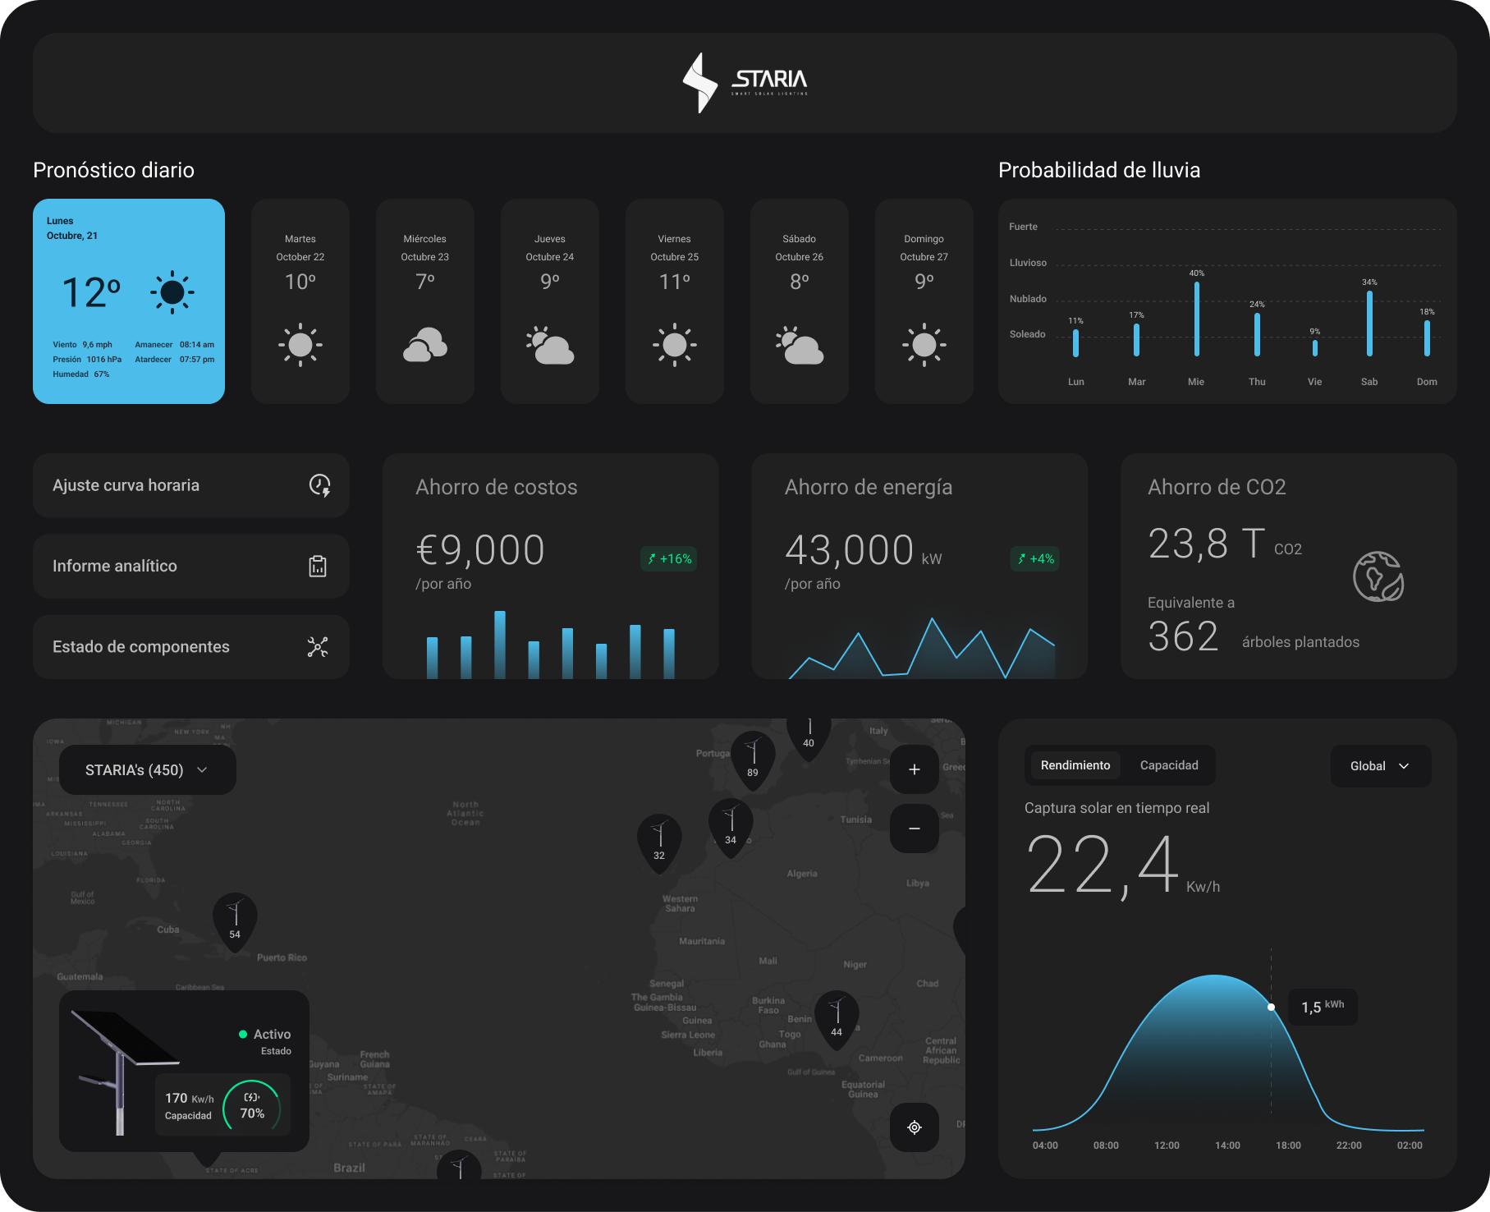The width and height of the screenshot is (1490, 1212).
Task: Zoom in the map with plus button
Action: [914, 769]
